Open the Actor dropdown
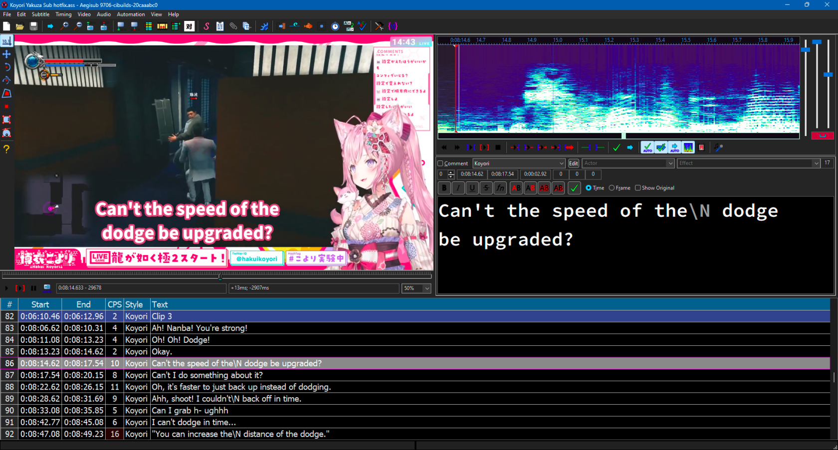Image resolution: width=838 pixels, height=450 pixels. (x=628, y=163)
